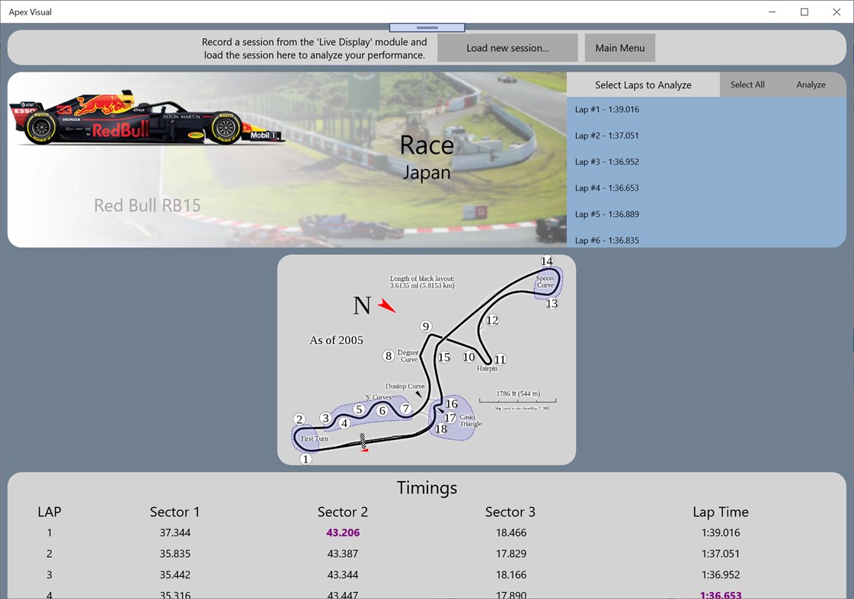Click the Suzuka track map image
854x599 pixels.
(427, 359)
